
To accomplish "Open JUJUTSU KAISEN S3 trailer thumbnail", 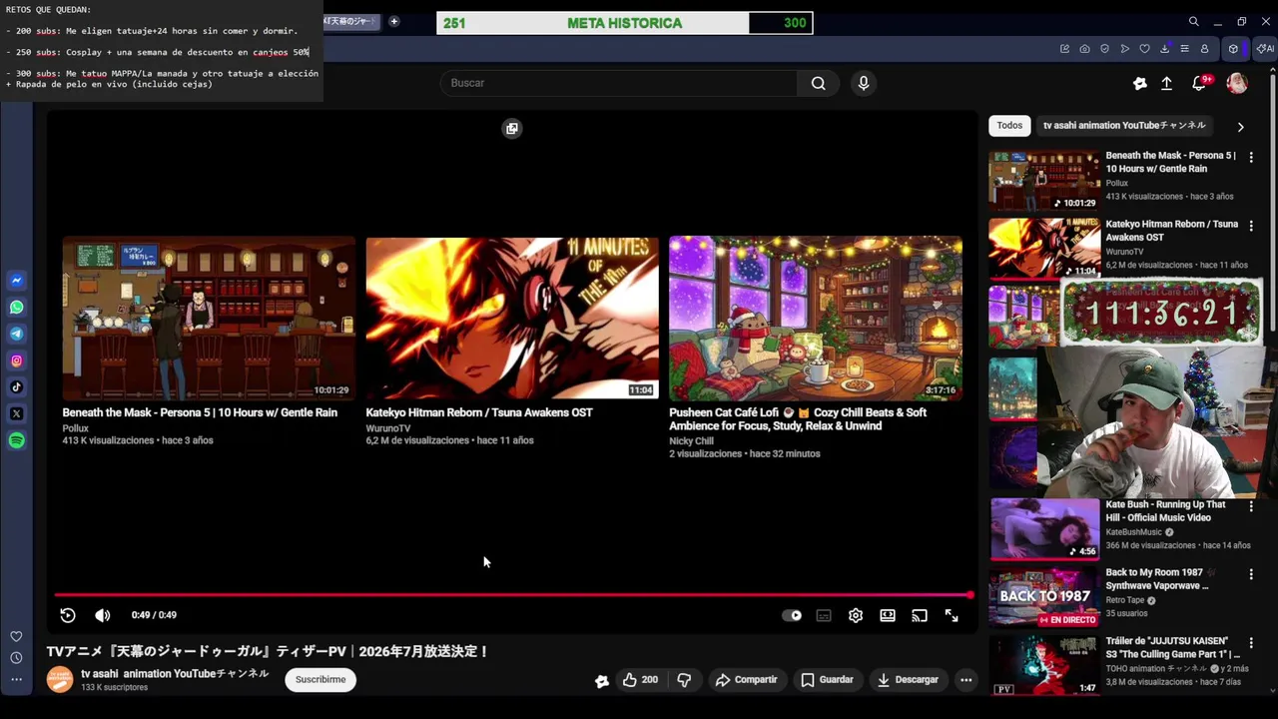I will click(1044, 665).
